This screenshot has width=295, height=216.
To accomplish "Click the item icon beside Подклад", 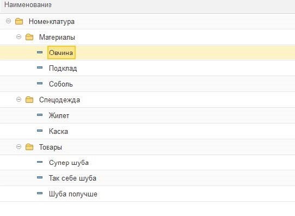I will tap(40, 67).
